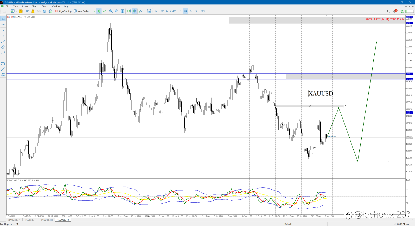Set timeframe to M1

point(157,11)
